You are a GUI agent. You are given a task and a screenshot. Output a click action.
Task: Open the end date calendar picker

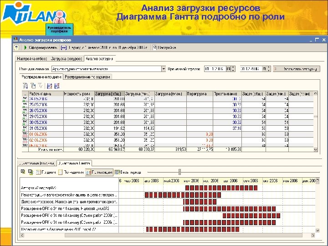pyautogui.click(x=264, y=69)
